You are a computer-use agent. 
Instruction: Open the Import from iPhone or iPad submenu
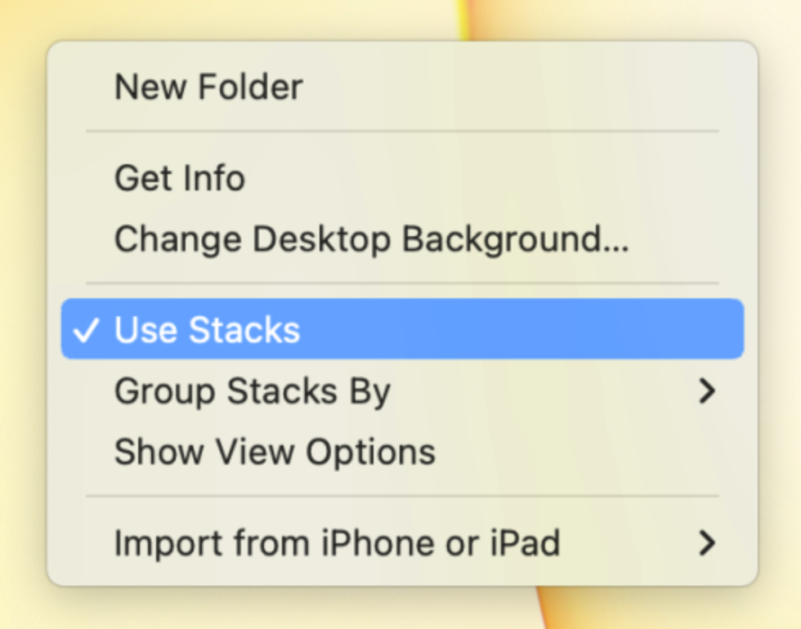[x=338, y=543]
